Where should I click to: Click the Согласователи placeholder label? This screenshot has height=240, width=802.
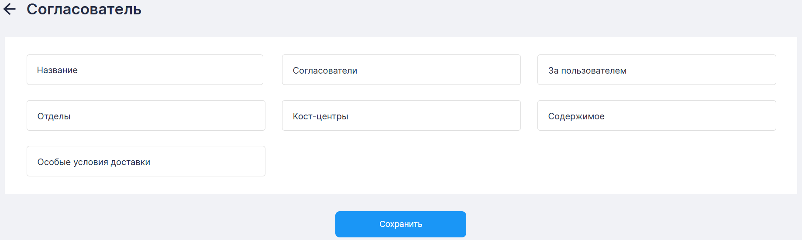325,71
